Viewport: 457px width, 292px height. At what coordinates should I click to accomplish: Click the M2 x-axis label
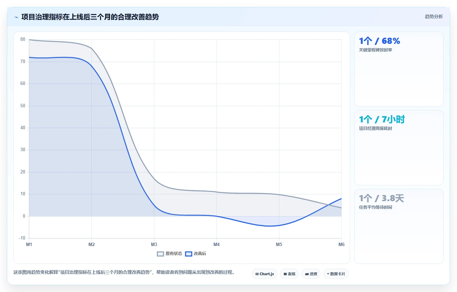91,244
